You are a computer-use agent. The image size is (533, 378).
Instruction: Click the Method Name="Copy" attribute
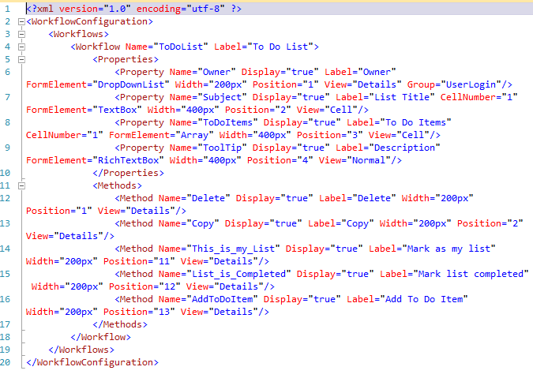[x=189, y=223]
